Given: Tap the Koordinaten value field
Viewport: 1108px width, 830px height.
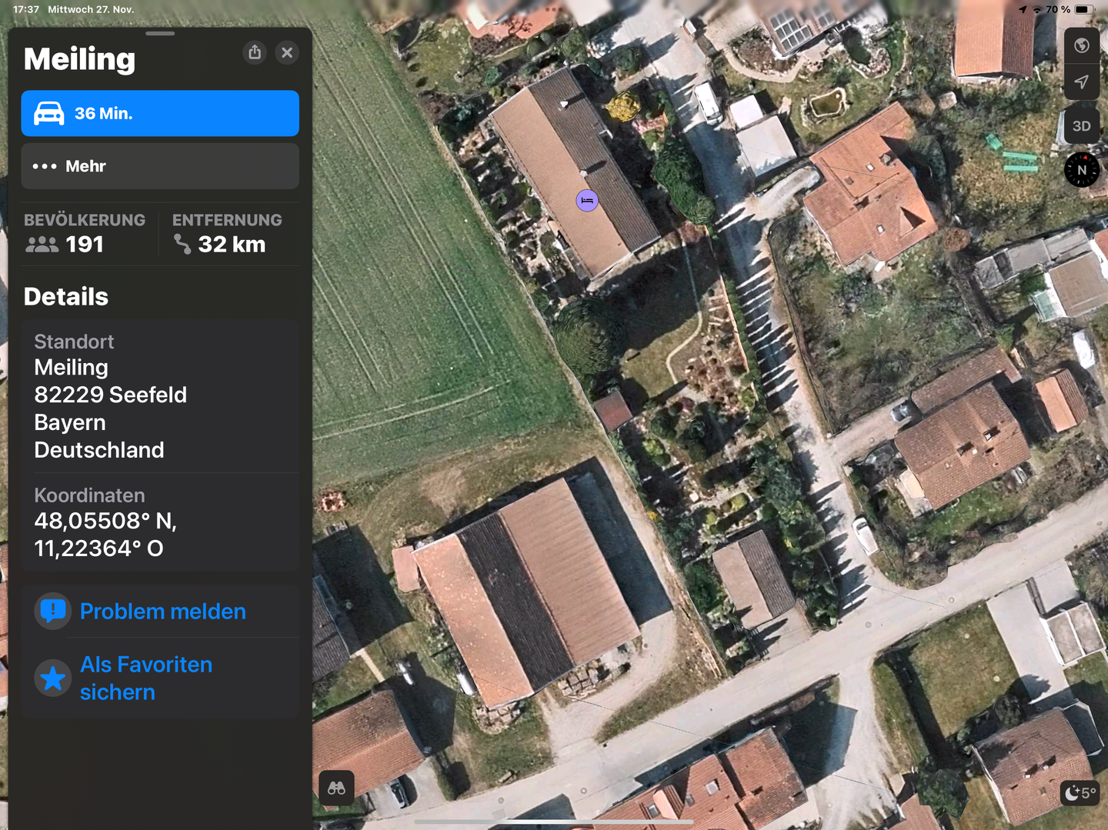Looking at the screenshot, I should [x=105, y=535].
